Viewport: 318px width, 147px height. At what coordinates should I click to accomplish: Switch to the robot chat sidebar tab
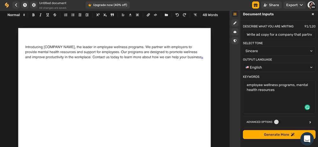click(235, 32)
